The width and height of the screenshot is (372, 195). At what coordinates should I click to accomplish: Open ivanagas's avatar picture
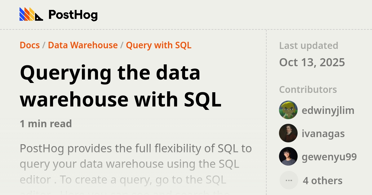pyautogui.click(x=288, y=133)
